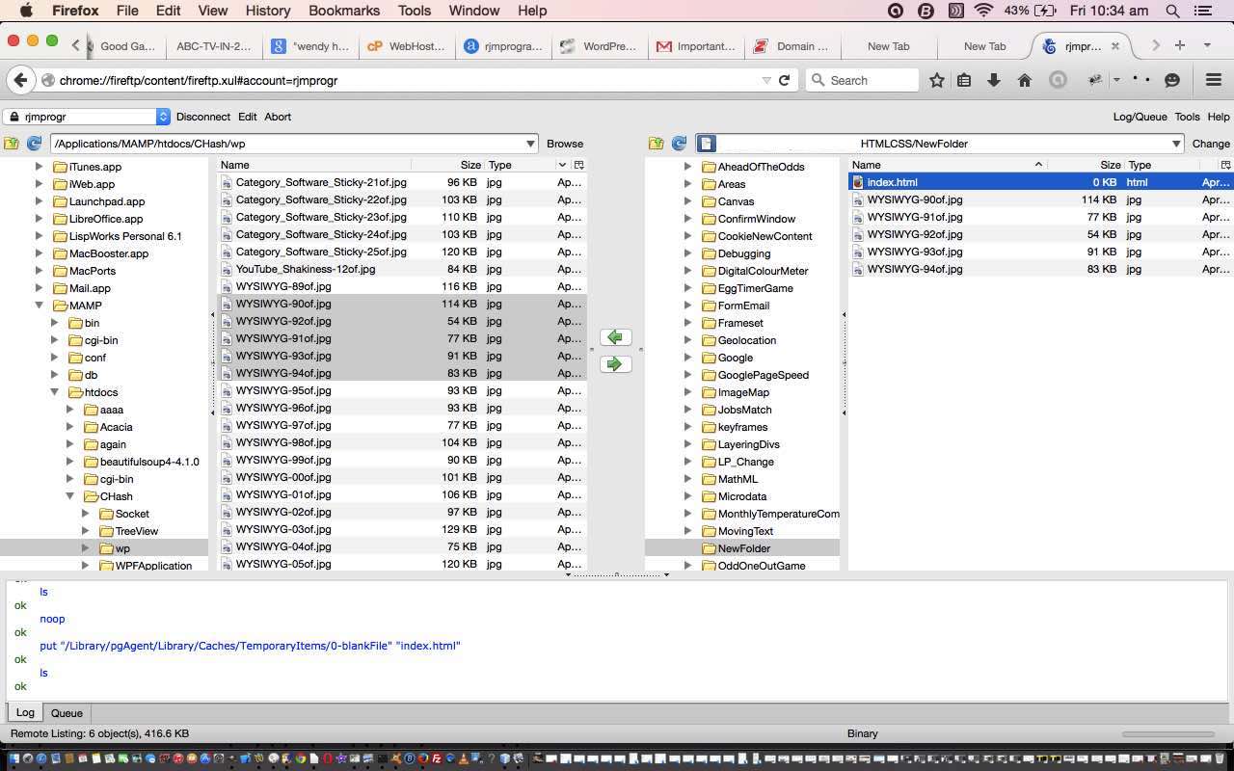Open the FireFTP Log/Queue option
Image resolution: width=1234 pixels, height=771 pixels.
coord(1140,117)
